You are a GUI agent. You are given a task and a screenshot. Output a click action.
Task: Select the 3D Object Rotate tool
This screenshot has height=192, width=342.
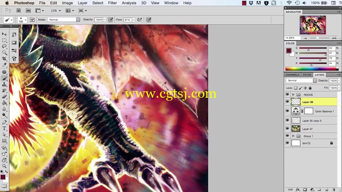click(x=4, y=148)
